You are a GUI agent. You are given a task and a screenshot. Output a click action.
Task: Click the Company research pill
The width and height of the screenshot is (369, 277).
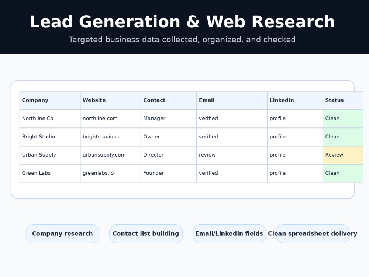tap(62, 234)
